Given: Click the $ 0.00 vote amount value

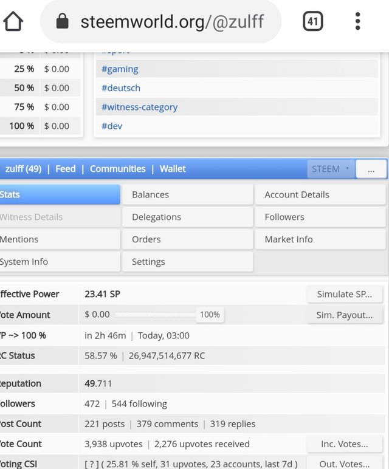Looking at the screenshot, I should (x=97, y=314).
